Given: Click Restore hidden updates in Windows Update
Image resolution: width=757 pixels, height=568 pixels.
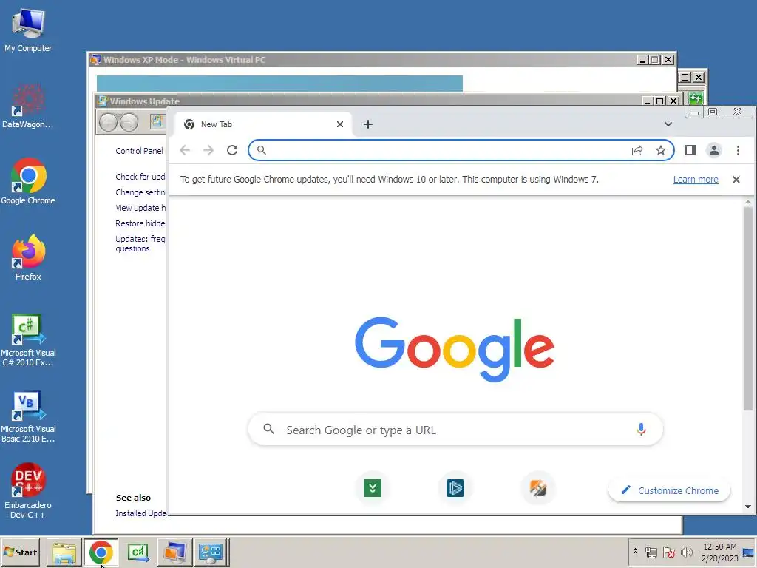Looking at the screenshot, I should click(x=140, y=223).
